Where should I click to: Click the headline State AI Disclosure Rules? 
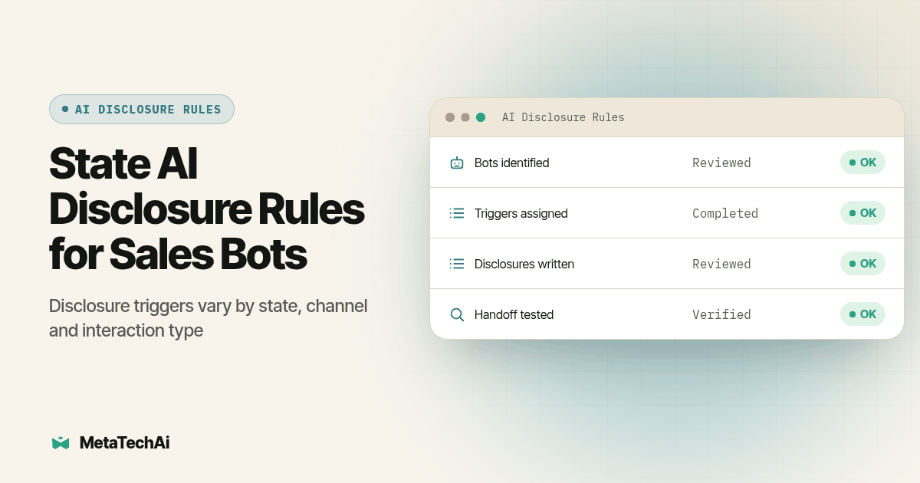[x=207, y=209]
